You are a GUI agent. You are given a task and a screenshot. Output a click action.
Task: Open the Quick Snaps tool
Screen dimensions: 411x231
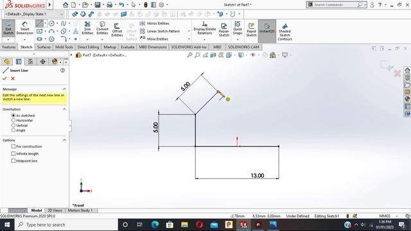(238, 28)
